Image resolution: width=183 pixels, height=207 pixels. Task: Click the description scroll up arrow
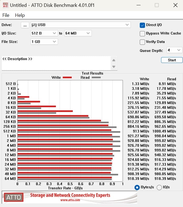coord(114,60)
